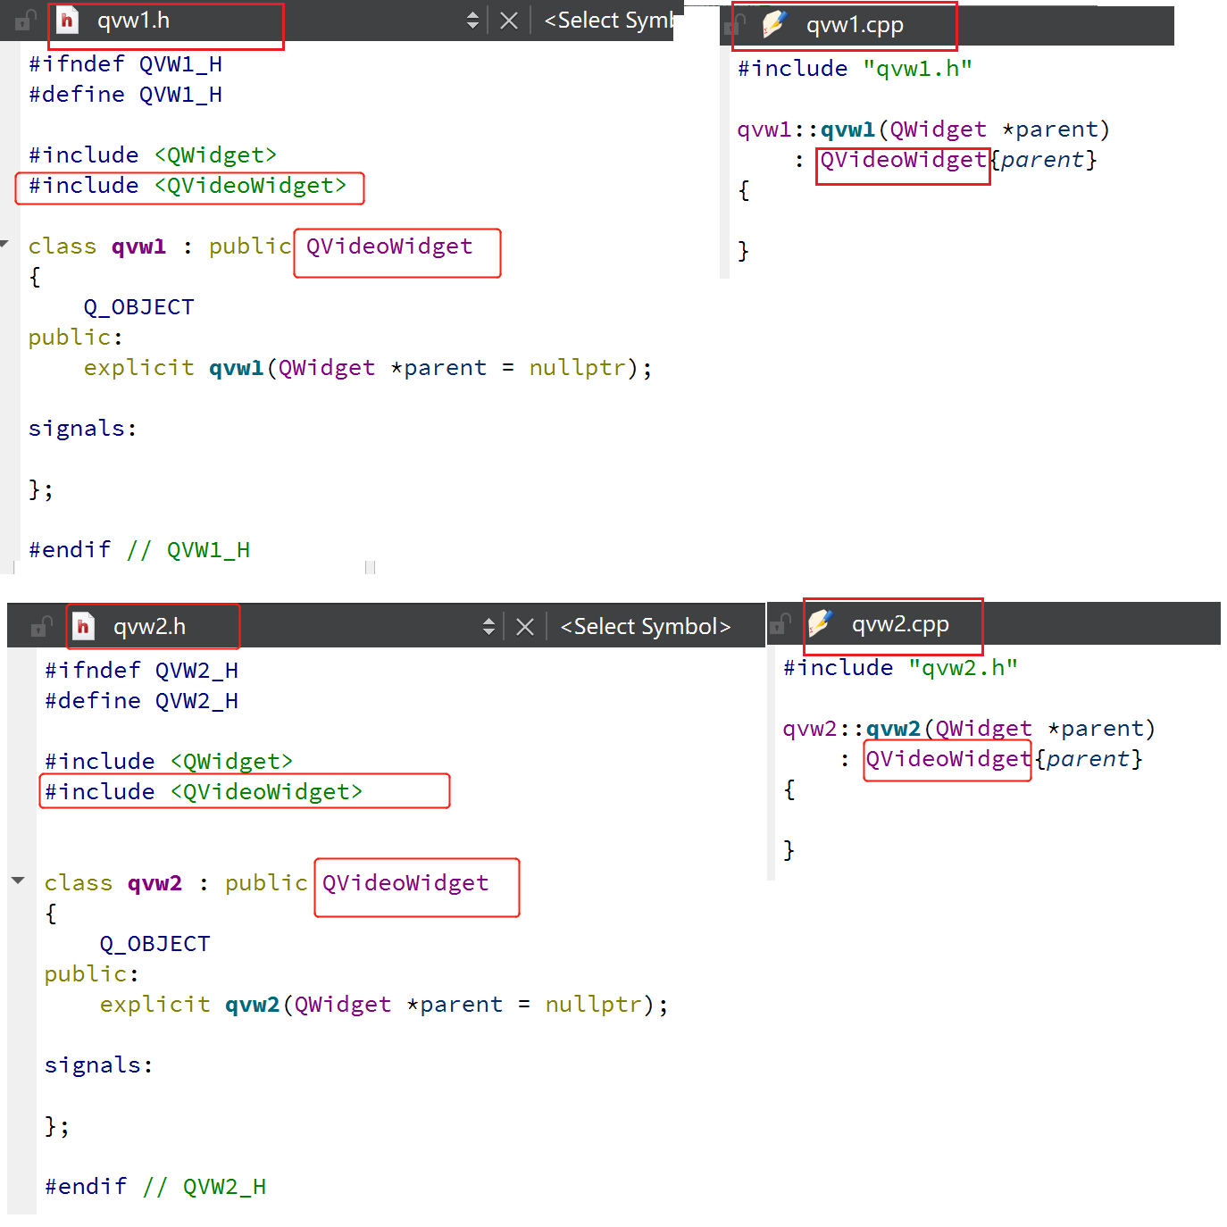Click the Q_OBJECT macro in qvw2.h
Image resolution: width=1227 pixels, height=1227 pixels.
click(x=154, y=944)
